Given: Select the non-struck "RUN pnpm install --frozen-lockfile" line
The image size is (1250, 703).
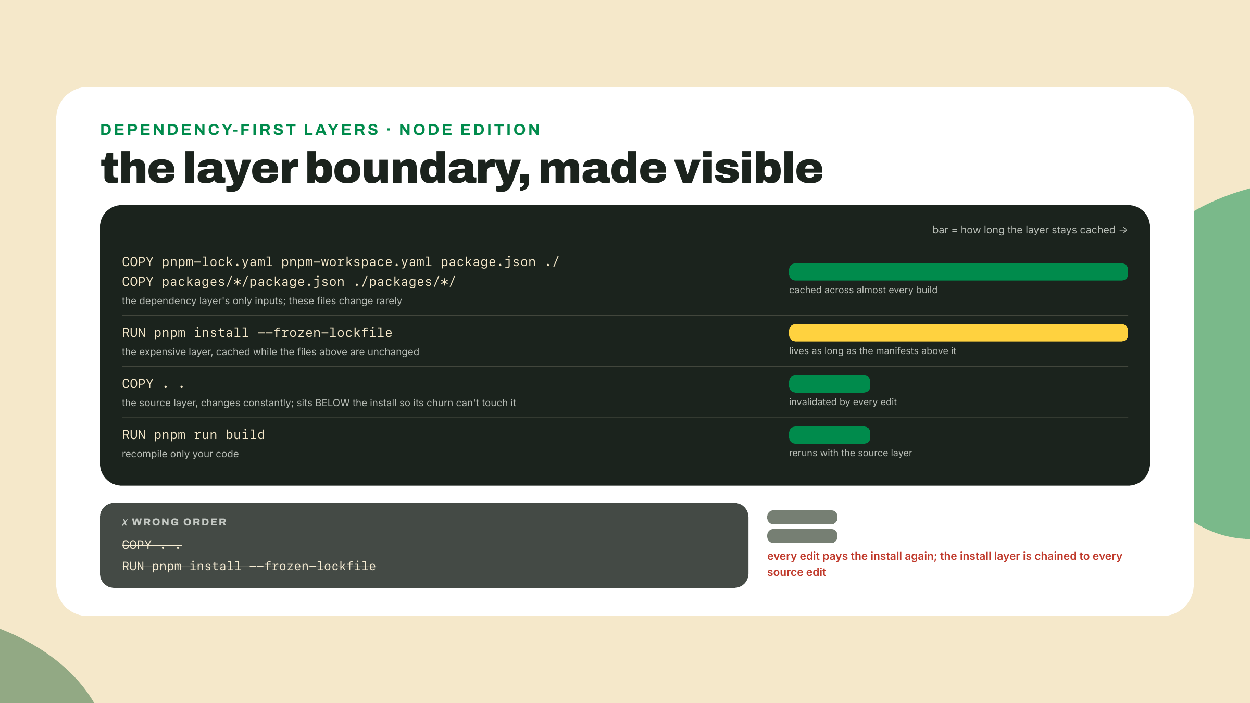Looking at the screenshot, I should point(257,333).
